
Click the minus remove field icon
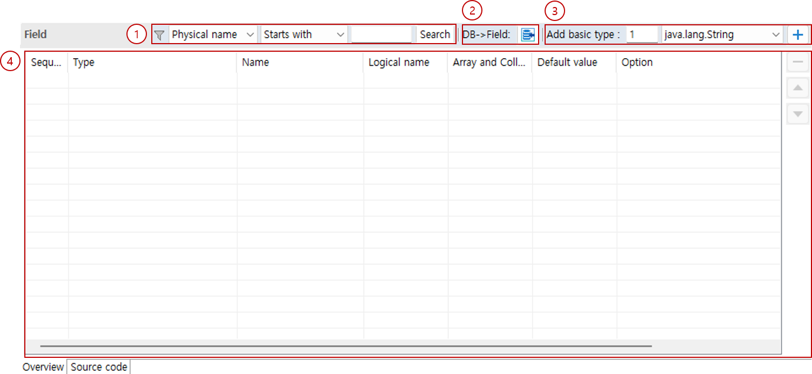pyautogui.click(x=797, y=63)
